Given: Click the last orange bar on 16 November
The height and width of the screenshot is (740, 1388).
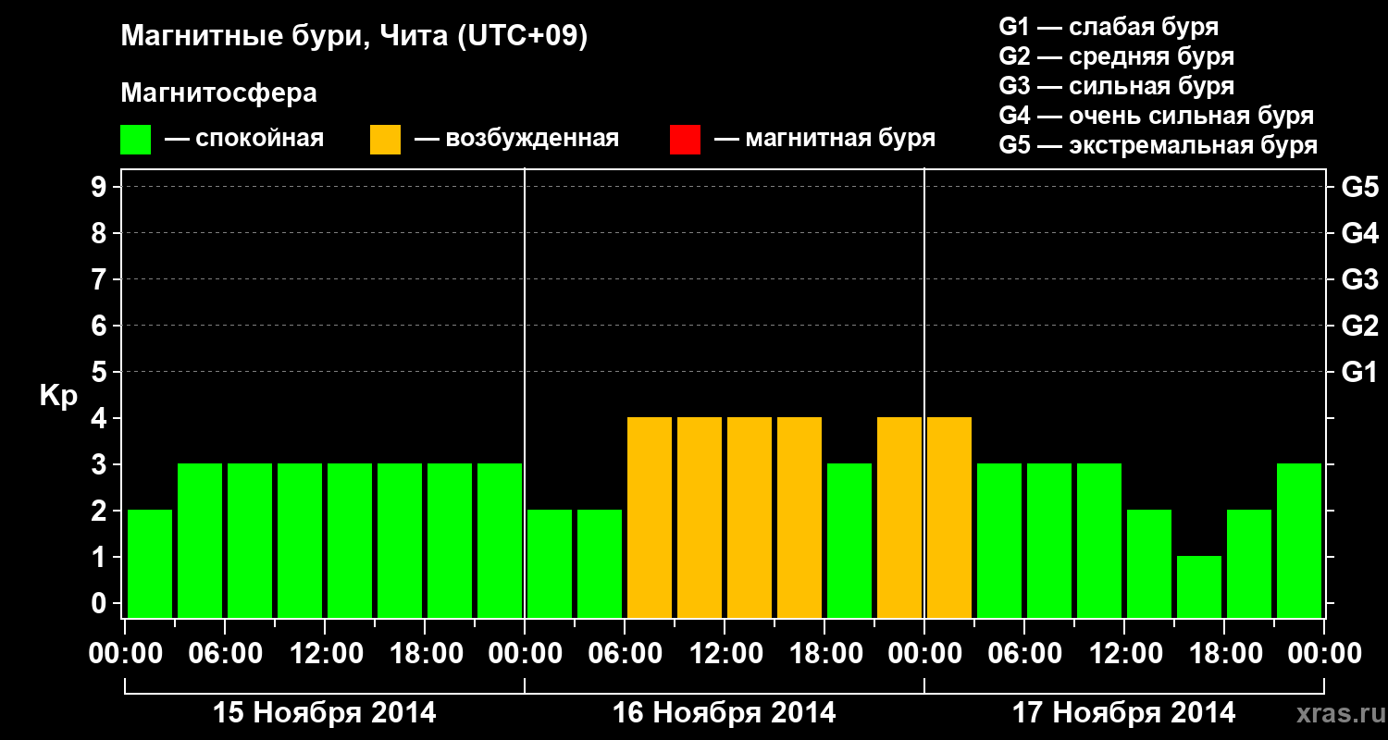Looking at the screenshot, I should coord(899,517).
